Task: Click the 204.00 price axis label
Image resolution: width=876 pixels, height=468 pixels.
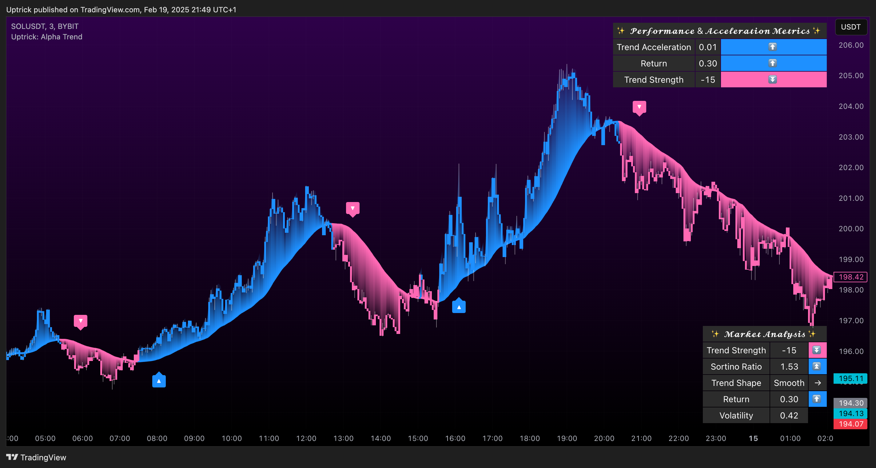Action: point(851,106)
